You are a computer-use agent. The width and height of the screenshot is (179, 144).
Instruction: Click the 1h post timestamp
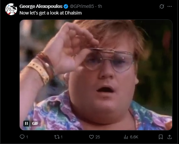pos(100,6)
